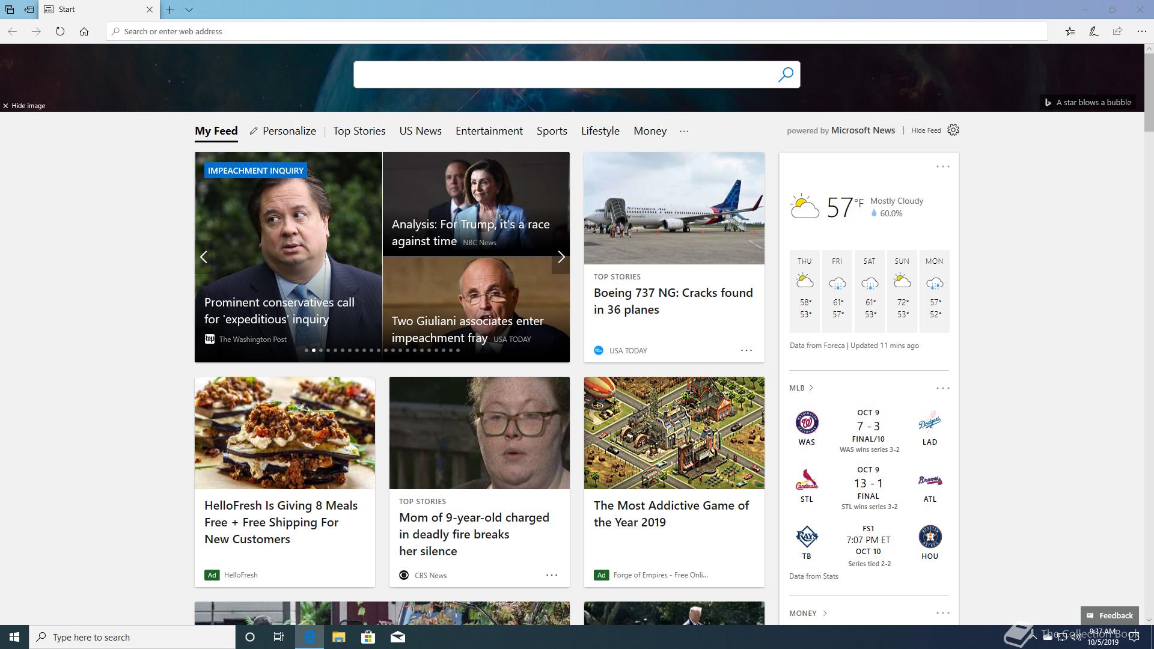Click the Microsoft News link

[863, 130]
